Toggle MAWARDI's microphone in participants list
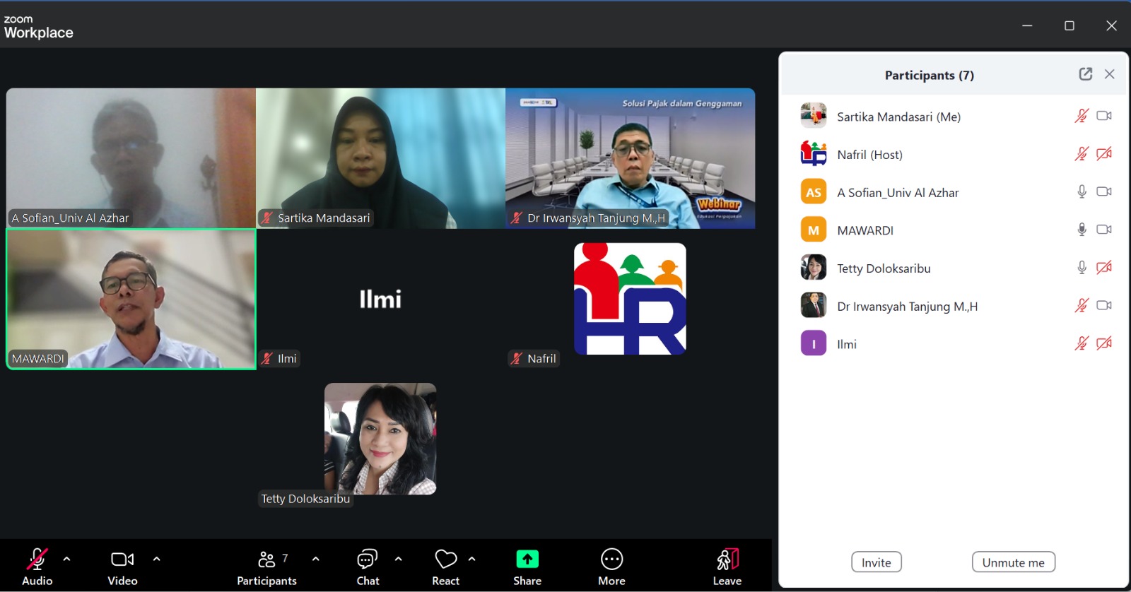 1082,230
